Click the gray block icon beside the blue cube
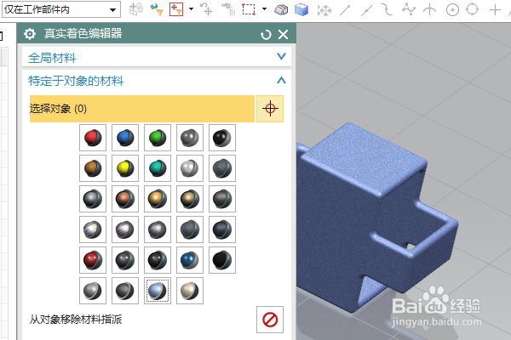This screenshot has height=340, width=511. 281,9
